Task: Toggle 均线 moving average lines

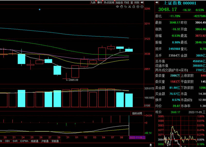Action: click(x=126, y=2)
